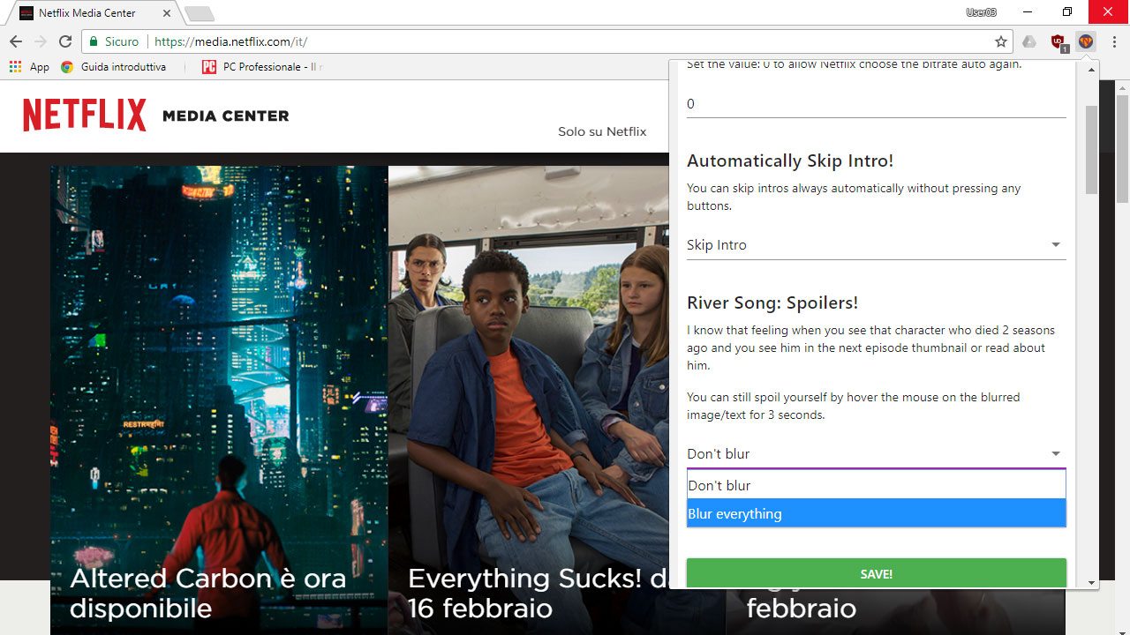Click the Google Drive extension icon

[1029, 41]
